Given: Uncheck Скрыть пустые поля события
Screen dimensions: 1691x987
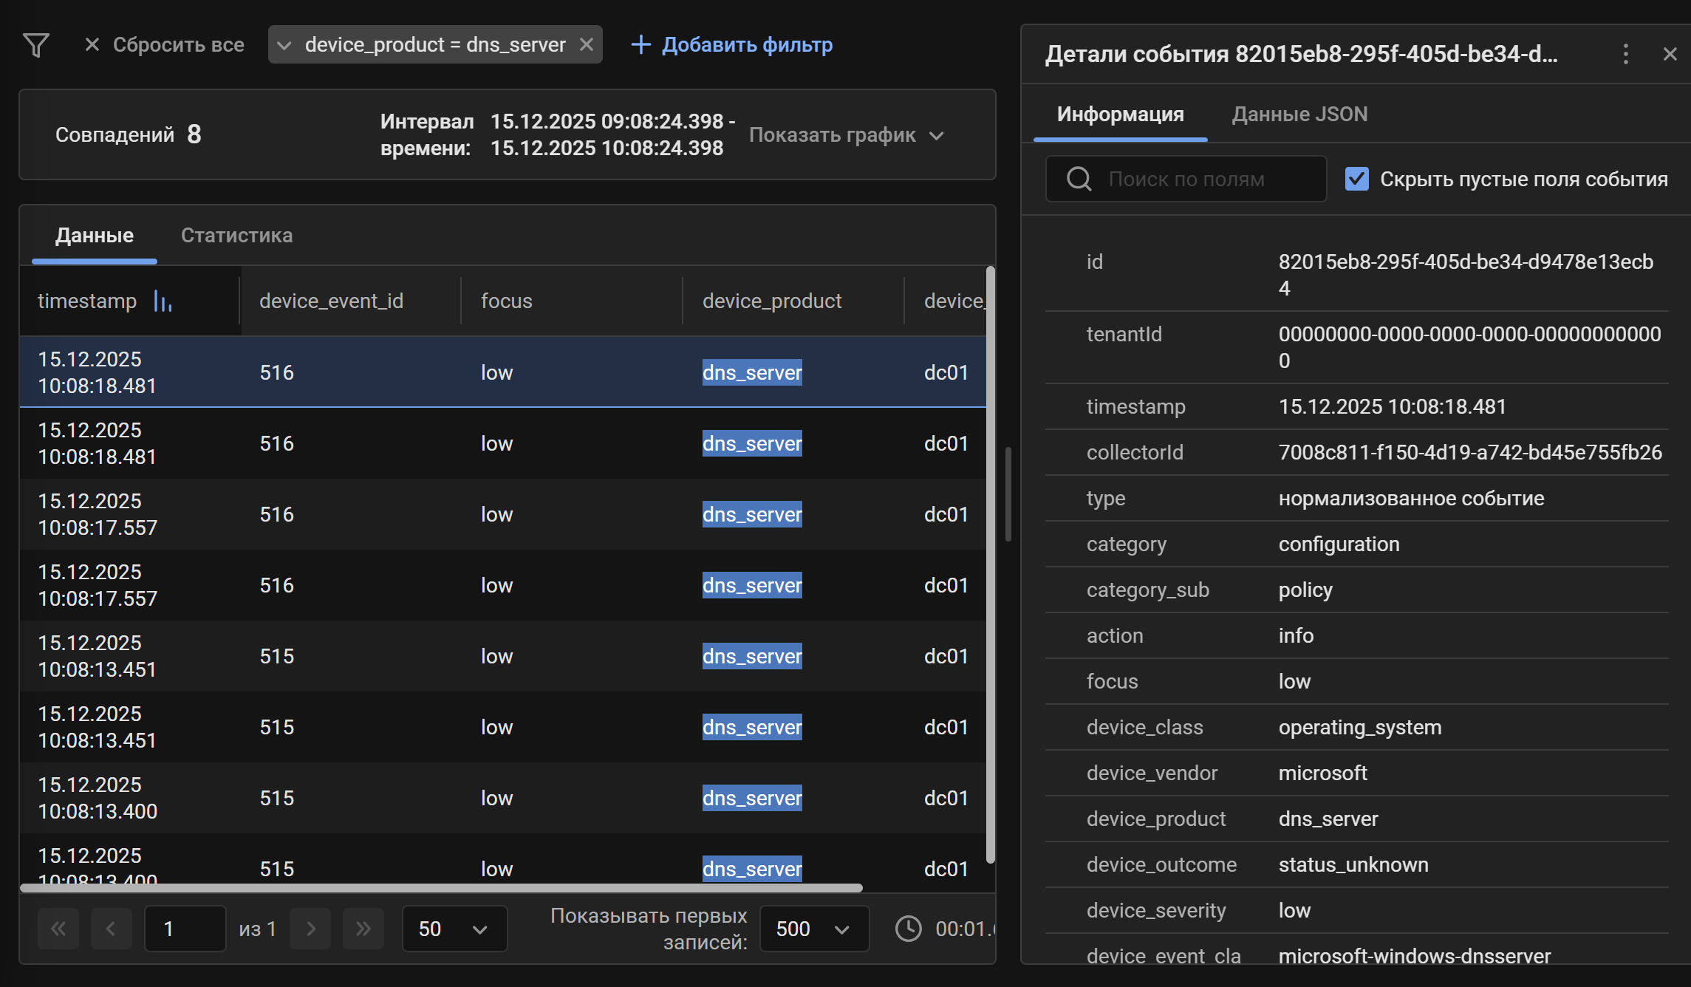Looking at the screenshot, I should click(1356, 178).
